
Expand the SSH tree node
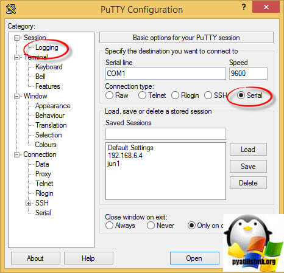(29, 203)
